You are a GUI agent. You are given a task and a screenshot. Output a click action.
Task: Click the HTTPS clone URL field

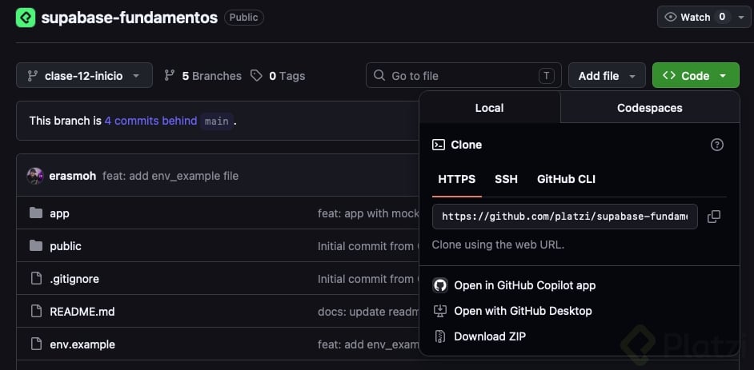pyautogui.click(x=565, y=217)
